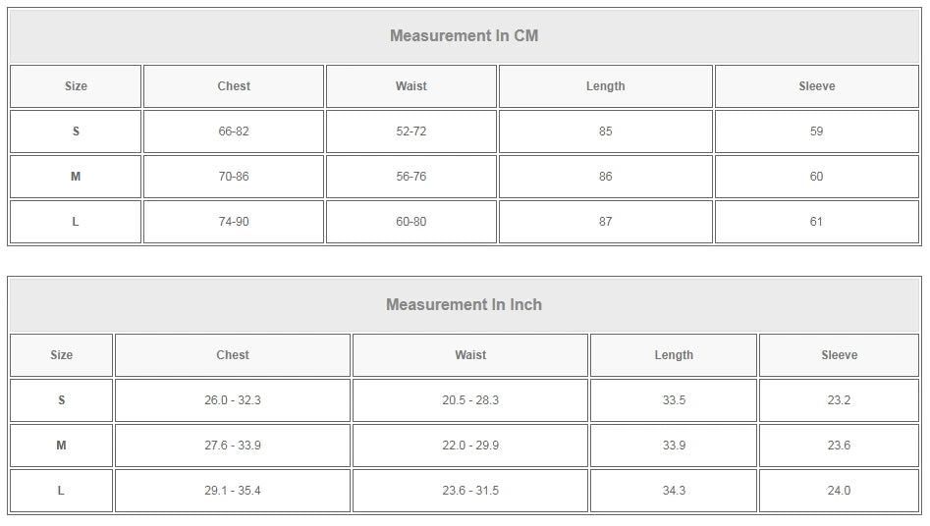930x526 pixels.
Task: Click the chest cell showing 26.0 - 32.3
Action: click(233, 400)
